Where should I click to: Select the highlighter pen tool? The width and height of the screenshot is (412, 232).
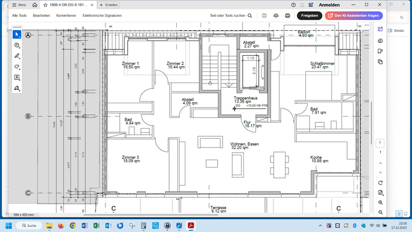point(17,56)
